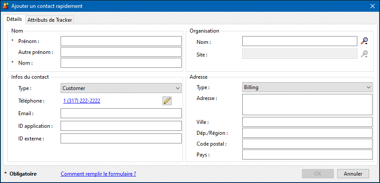This screenshot has height=183, width=380.
Task: Click the phone number link 1 (317) 222-2222
Action: pos(81,101)
